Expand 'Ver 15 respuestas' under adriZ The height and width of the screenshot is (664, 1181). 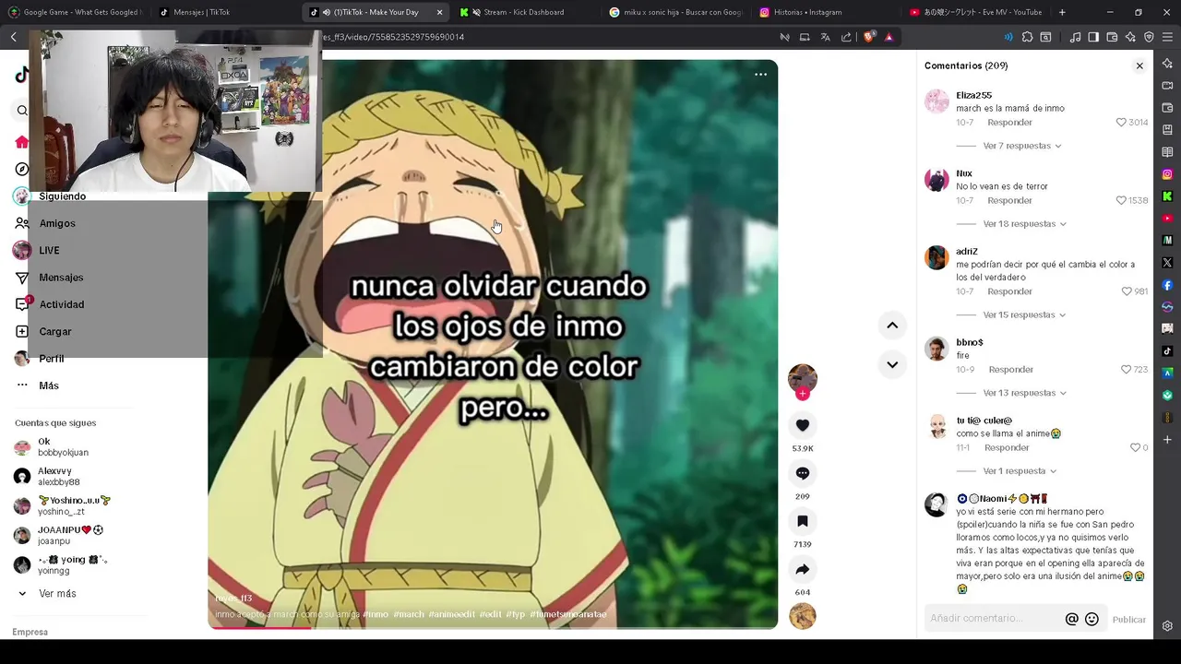pos(1024,314)
